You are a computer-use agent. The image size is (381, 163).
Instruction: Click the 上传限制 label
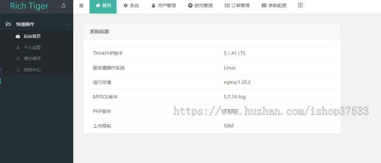click(102, 126)
